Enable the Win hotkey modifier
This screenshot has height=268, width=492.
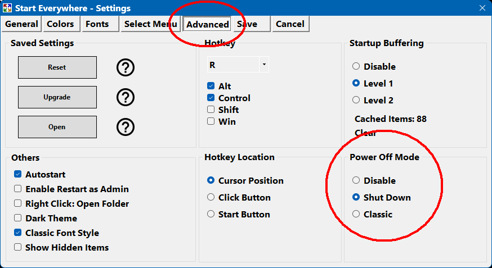211,121
